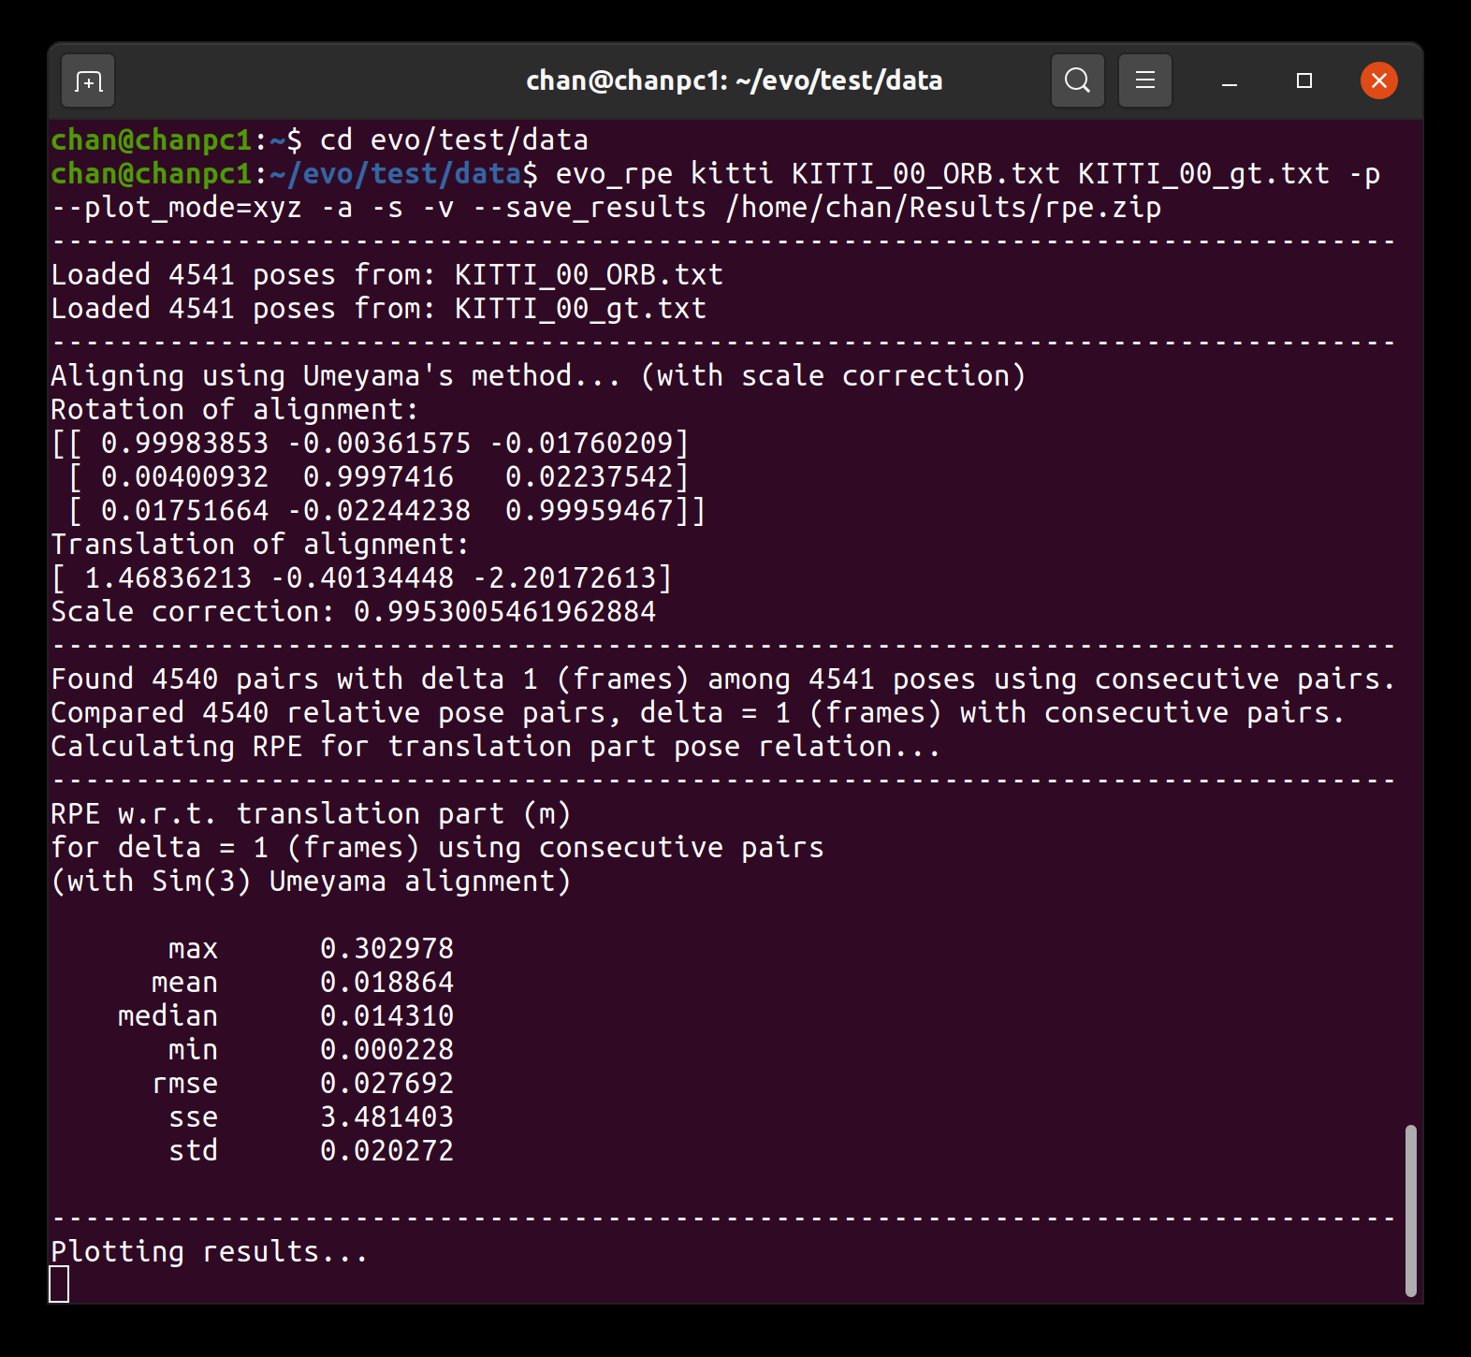1471x1357 pixels.
Task: Click the evo_rpe command text
Action: point(614,174)
